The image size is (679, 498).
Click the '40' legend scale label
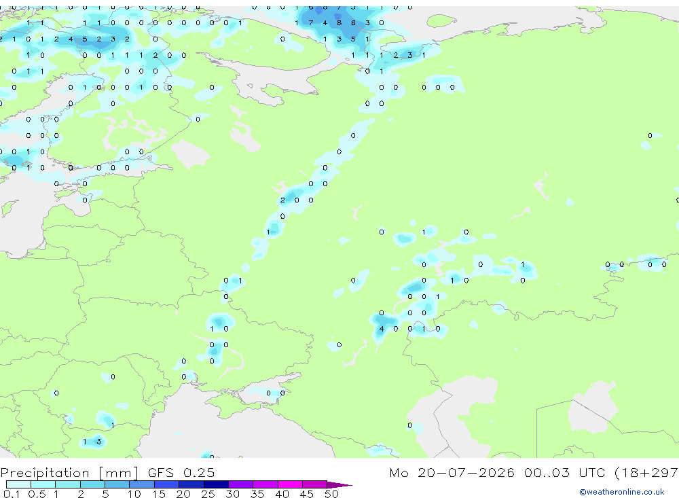pyautogui.click(x=282, y=494)
